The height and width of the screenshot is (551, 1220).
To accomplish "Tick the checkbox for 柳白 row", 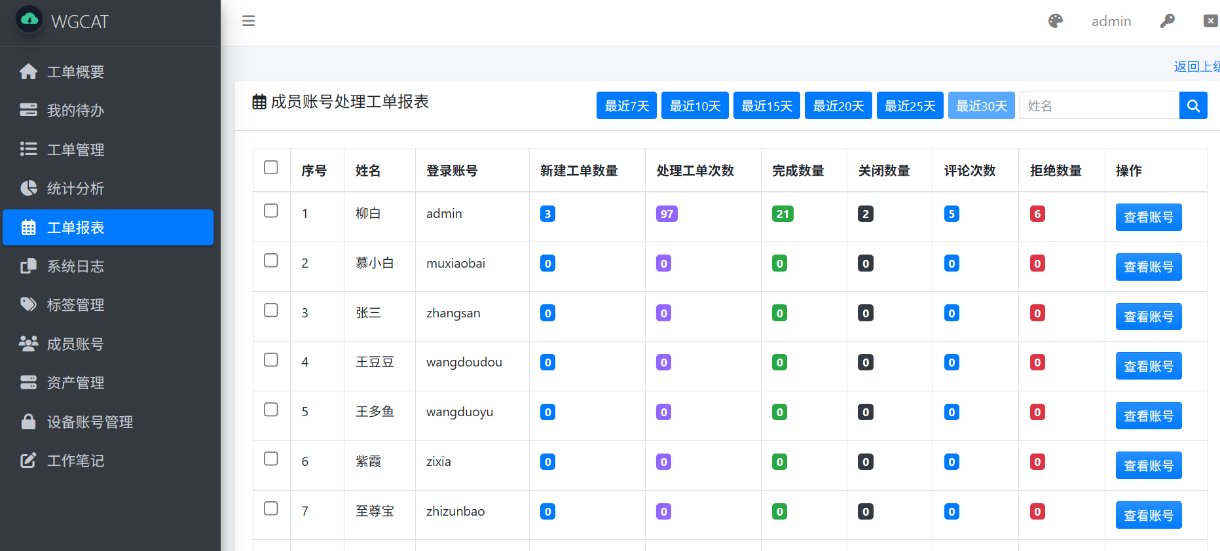I will click(x=271, y=211).
